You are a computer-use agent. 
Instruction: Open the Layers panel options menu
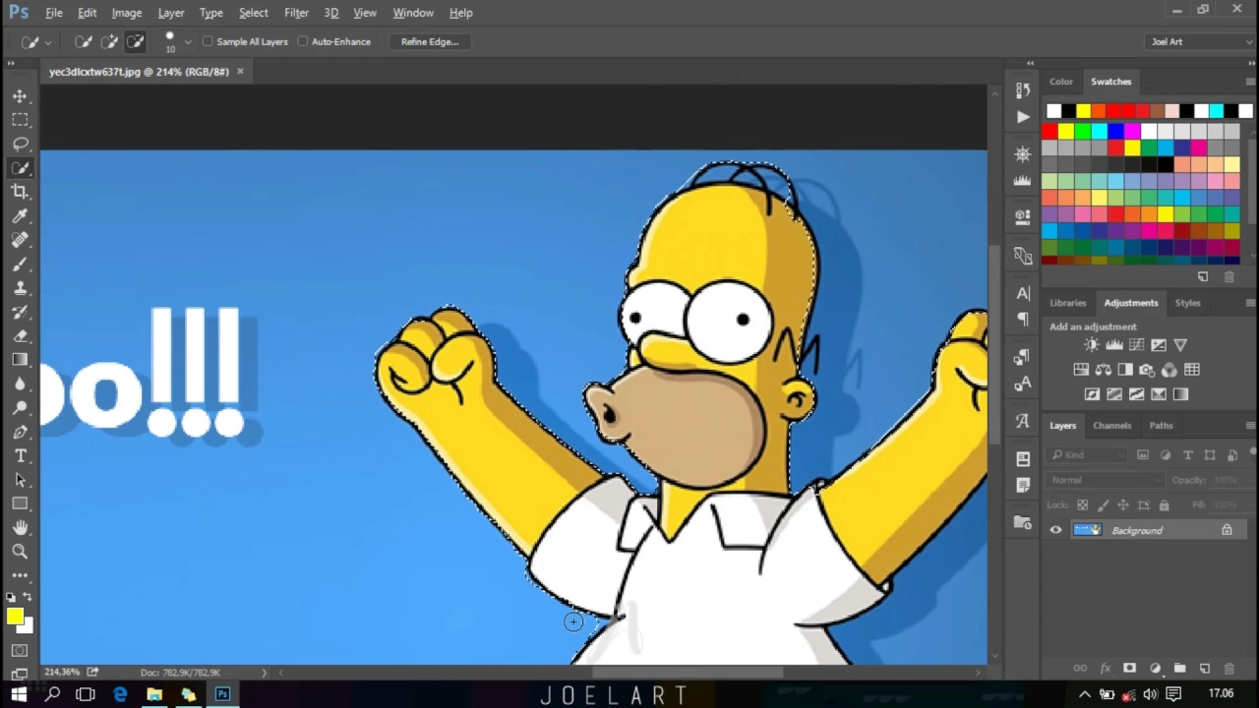[1249, 426]
